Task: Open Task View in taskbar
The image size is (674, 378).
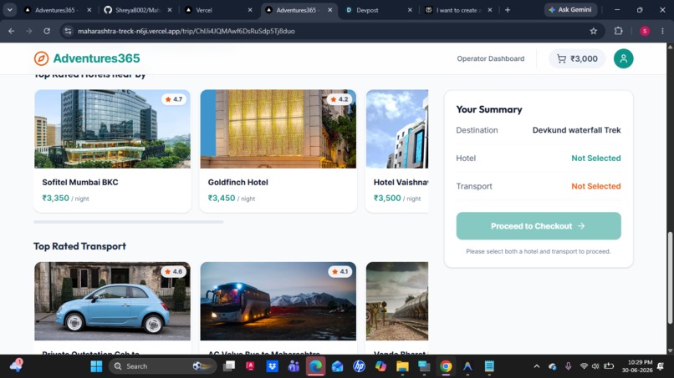Action: pyautogui.click(x=229, y=366)
